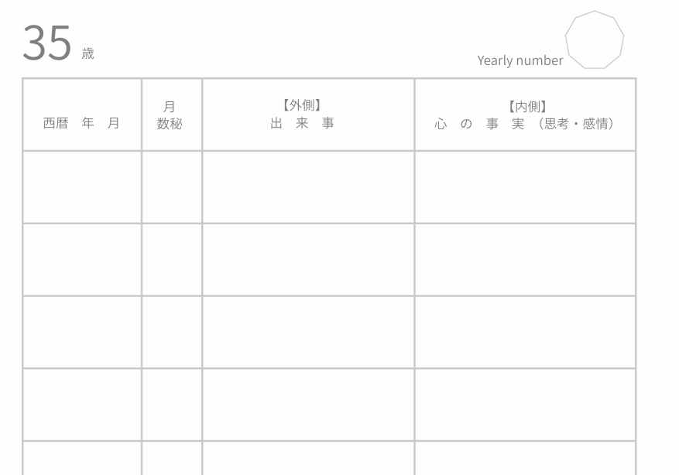Click third-row cell under 心の事実 column
Screen dimensions: 679x475
point(525,333)
